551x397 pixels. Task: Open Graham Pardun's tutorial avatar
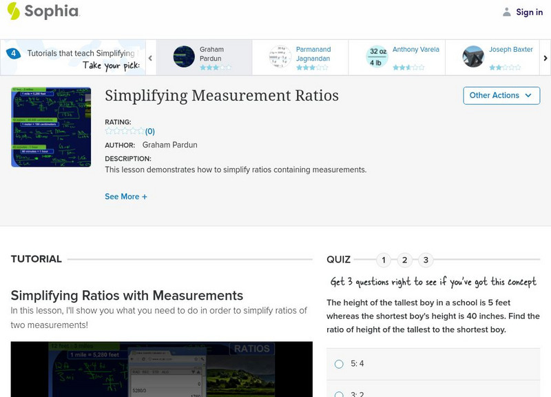click(x=184, y=56)
